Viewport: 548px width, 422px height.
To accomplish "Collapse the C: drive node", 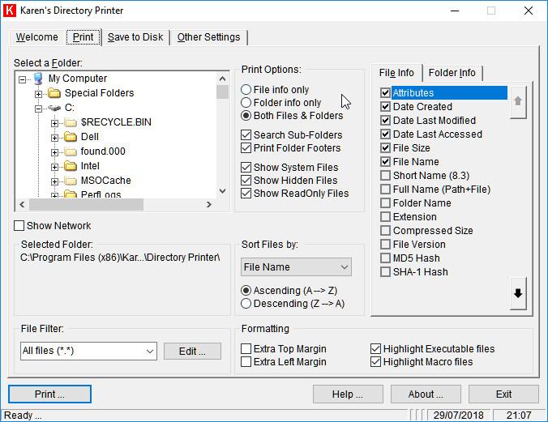I will [38, 109].
